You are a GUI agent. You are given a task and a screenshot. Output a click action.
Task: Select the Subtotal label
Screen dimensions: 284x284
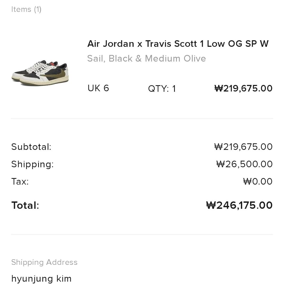(x=31, y=147)
